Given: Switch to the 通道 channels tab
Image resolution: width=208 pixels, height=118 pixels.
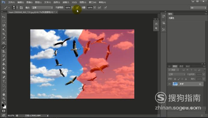Looking at the screenshot, I should [181, 66].
